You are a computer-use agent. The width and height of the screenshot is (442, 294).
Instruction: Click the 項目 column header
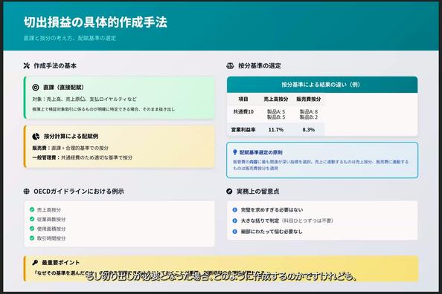coord(243,99)
